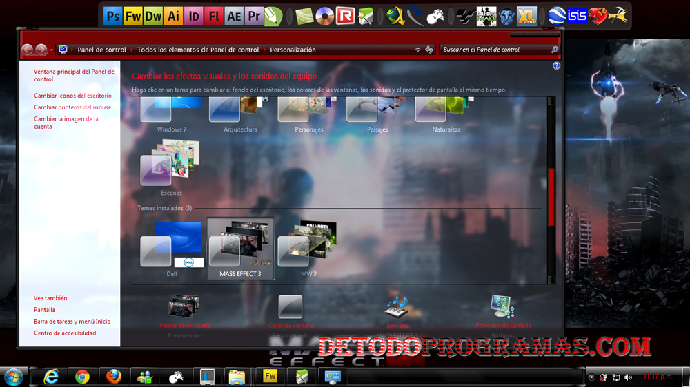
Task: Open the help question mark icon
Action: 556,65
